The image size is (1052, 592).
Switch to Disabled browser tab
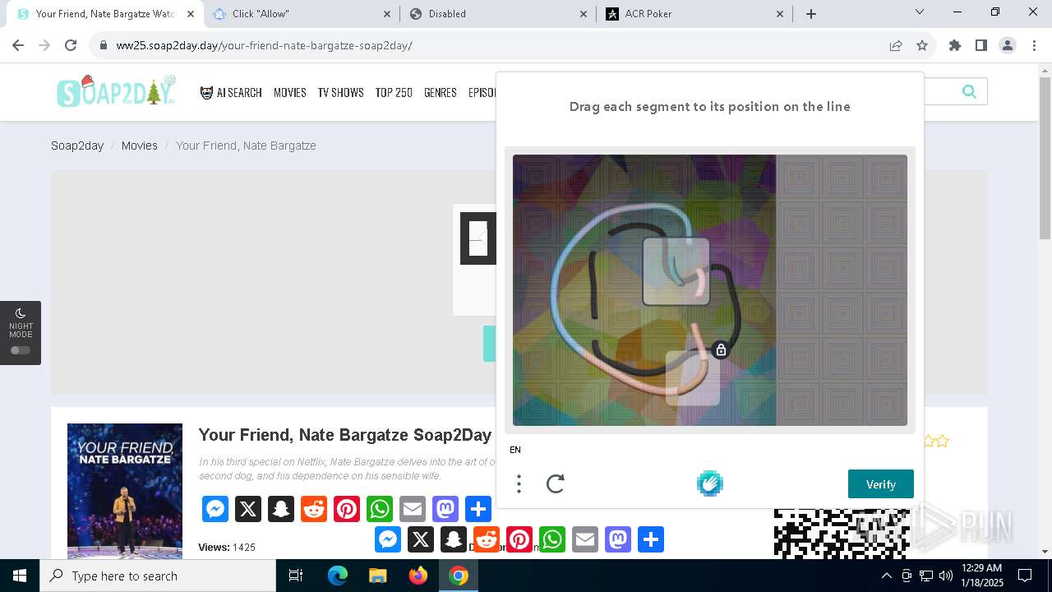497,14
